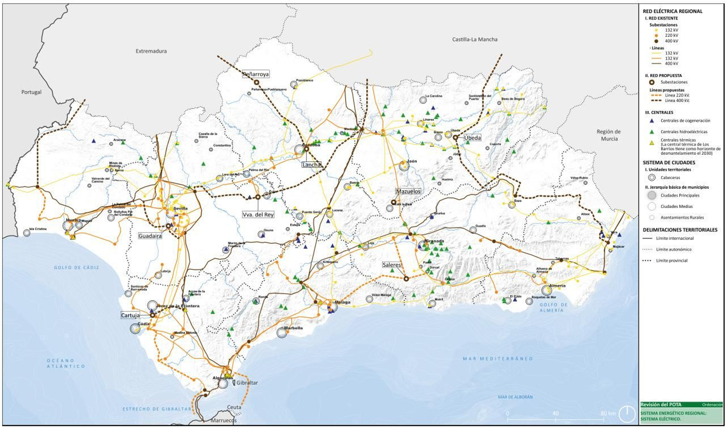Screen dimensions: 727x429
Task: Select the Centrales de cogeneración legend icon
Action: [x=652, y=120]
